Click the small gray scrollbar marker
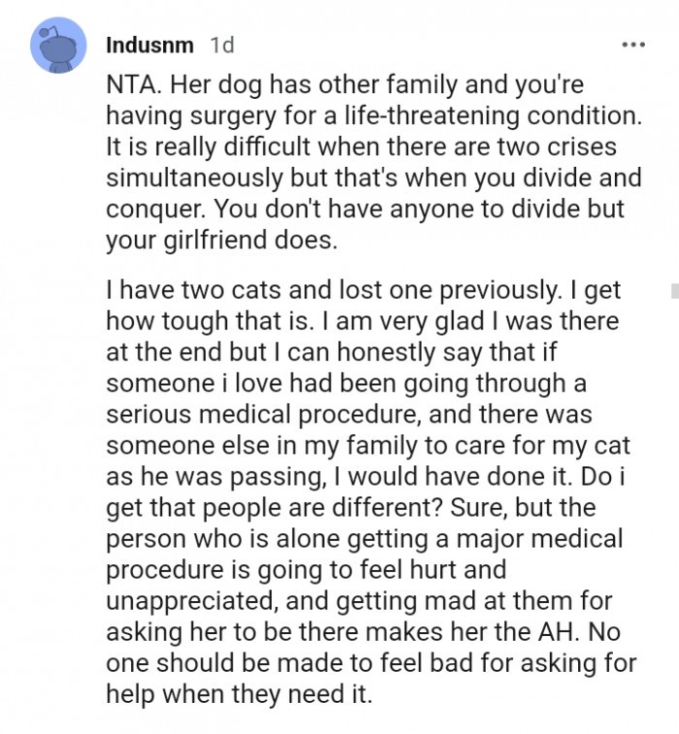This screenshot has width=679, height=734. 674,290
